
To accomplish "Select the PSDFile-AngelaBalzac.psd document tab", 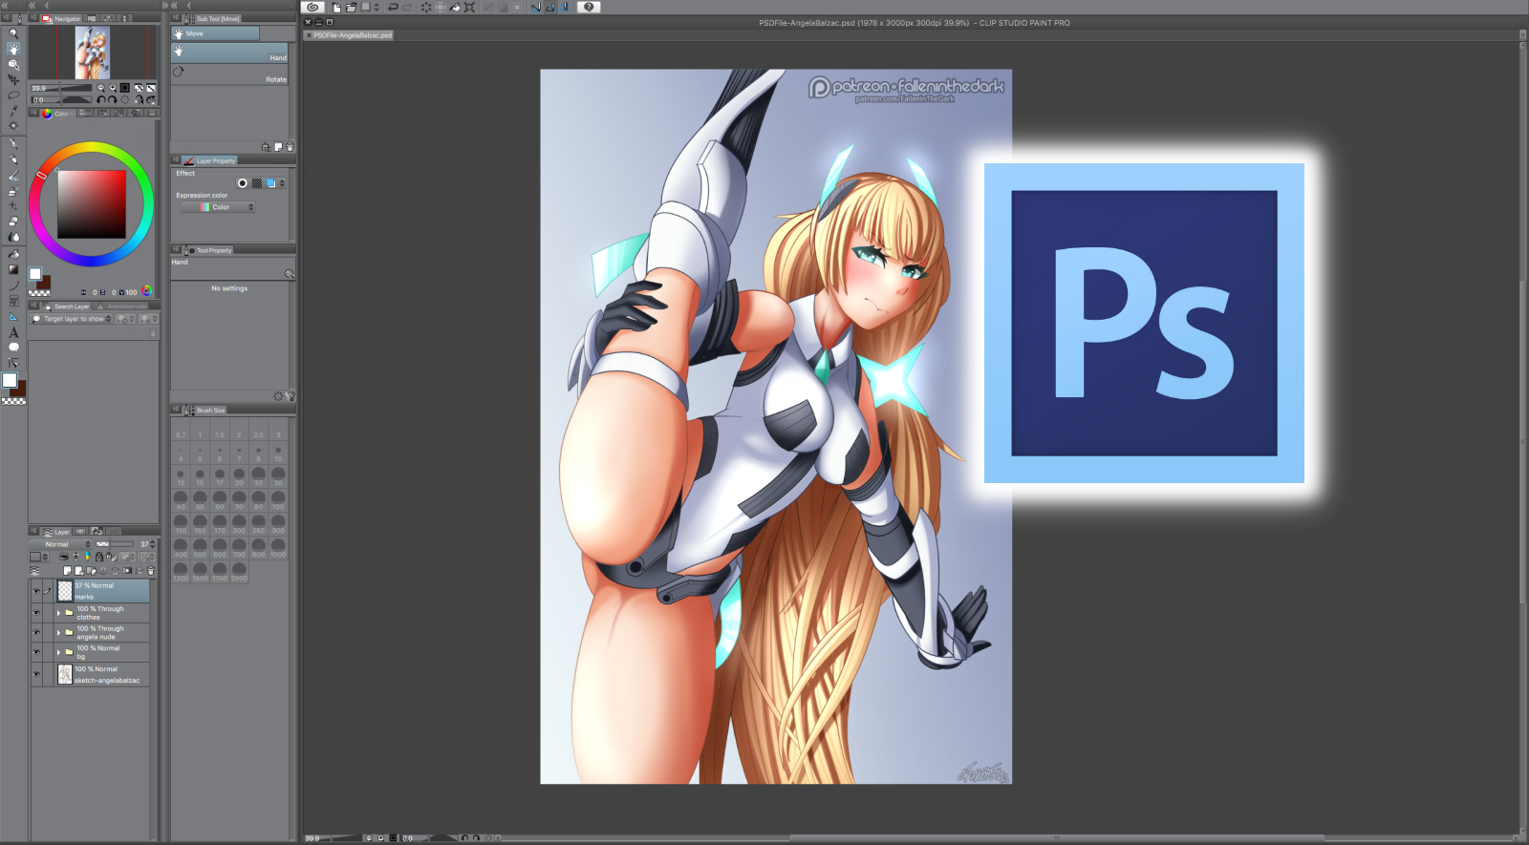I will pyautogui.click(x=350, y=35).
